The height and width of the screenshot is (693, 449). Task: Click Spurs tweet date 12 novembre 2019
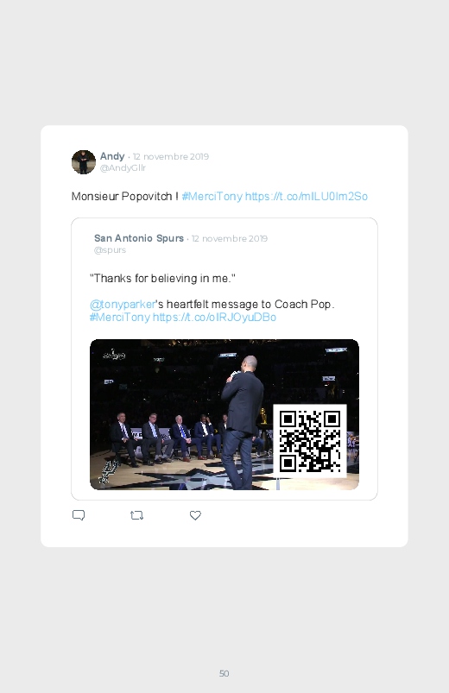pos(230,239)
